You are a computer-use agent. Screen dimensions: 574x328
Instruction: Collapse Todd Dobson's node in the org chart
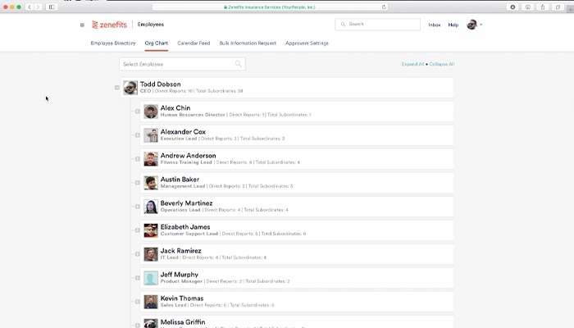click(x=116, y=88)
